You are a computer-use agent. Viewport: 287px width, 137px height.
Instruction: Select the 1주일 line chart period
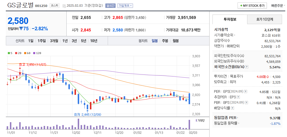(x=42, y=41)
